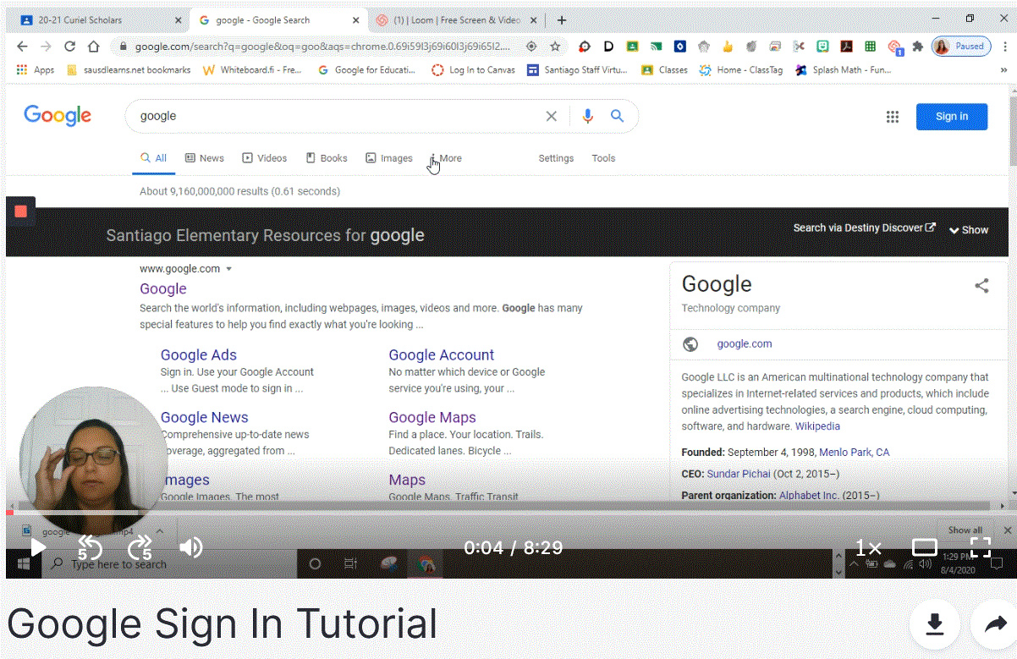This screenshot has height=659, width=1017.
Task: Open the Google News sitelink
Action: coord(205,417)
